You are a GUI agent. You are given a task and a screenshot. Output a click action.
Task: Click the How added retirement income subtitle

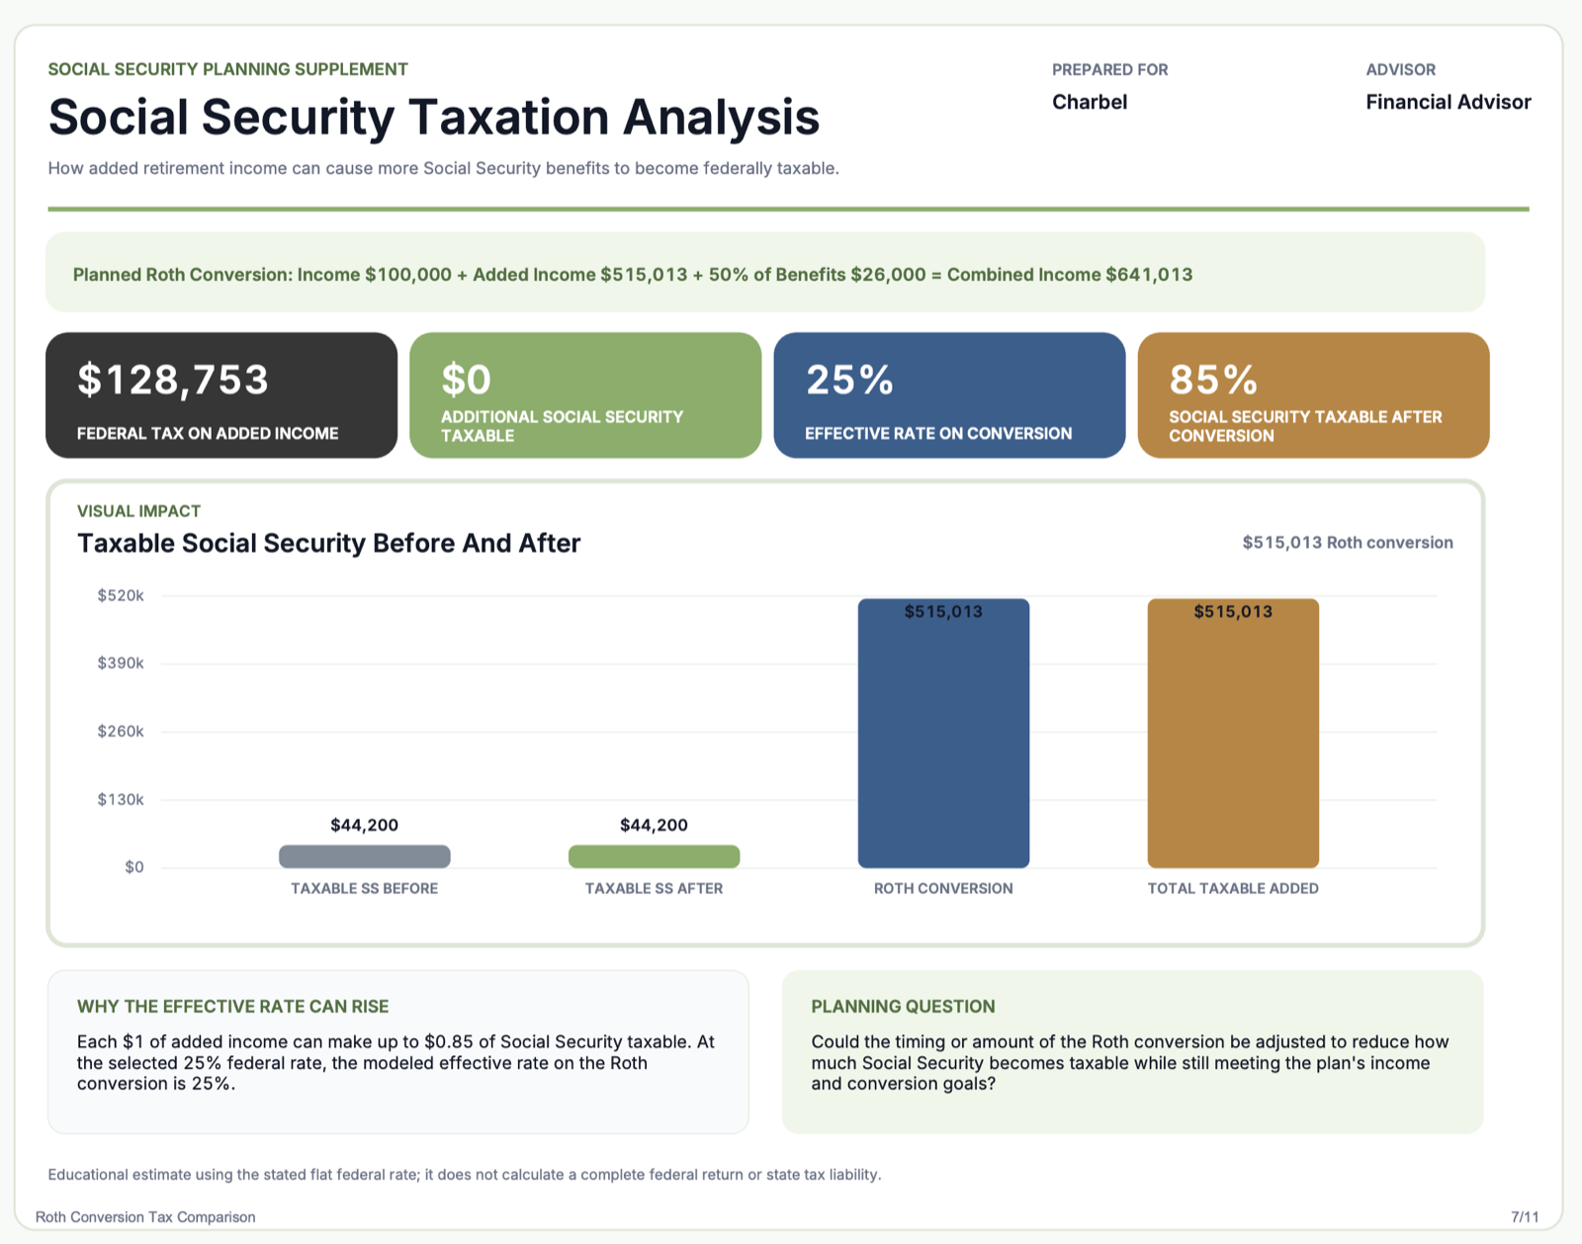(x=444, y=168)
